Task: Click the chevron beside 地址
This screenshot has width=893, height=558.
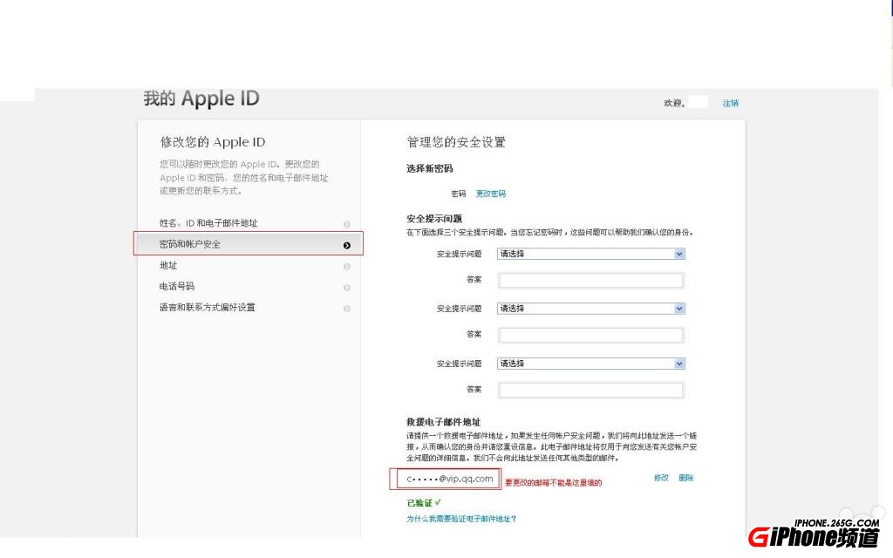Action: [347, 265]
